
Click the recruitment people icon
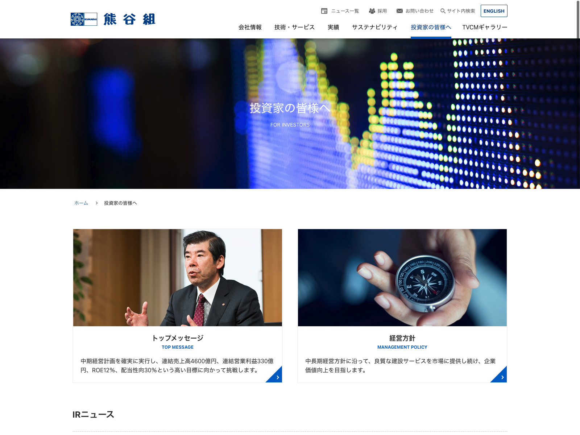[372, 11]
